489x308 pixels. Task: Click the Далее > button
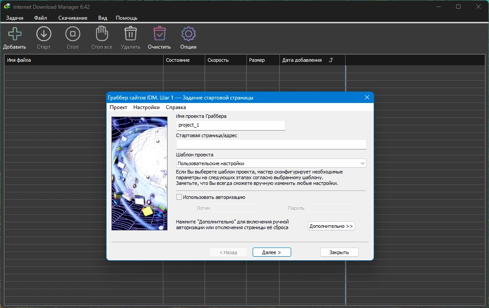[271, 252]
